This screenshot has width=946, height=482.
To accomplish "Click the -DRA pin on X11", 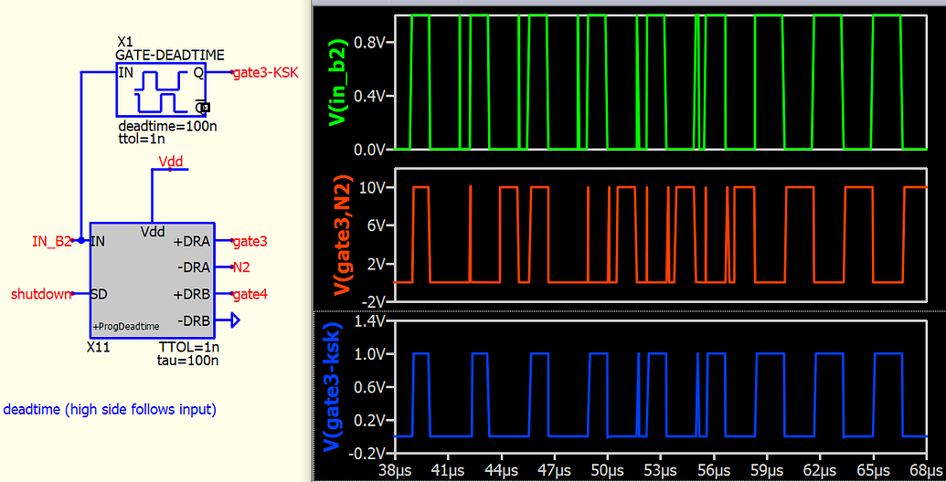I will (194, 267).
